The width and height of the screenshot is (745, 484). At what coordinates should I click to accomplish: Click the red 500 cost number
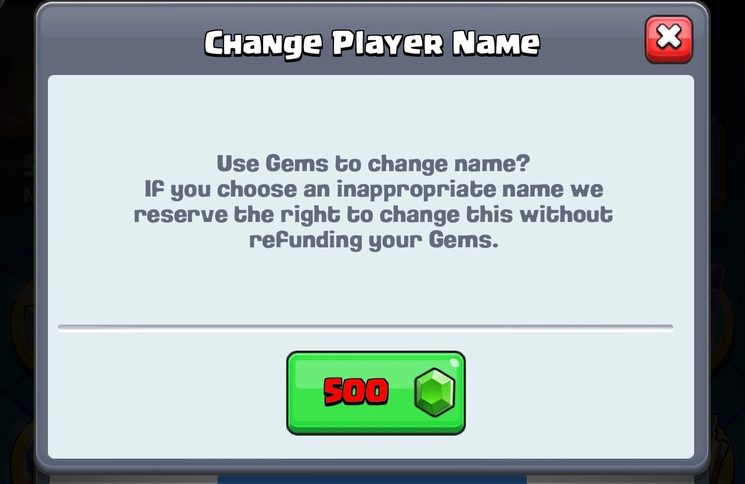pyautogui.click(x=356, y=392)
